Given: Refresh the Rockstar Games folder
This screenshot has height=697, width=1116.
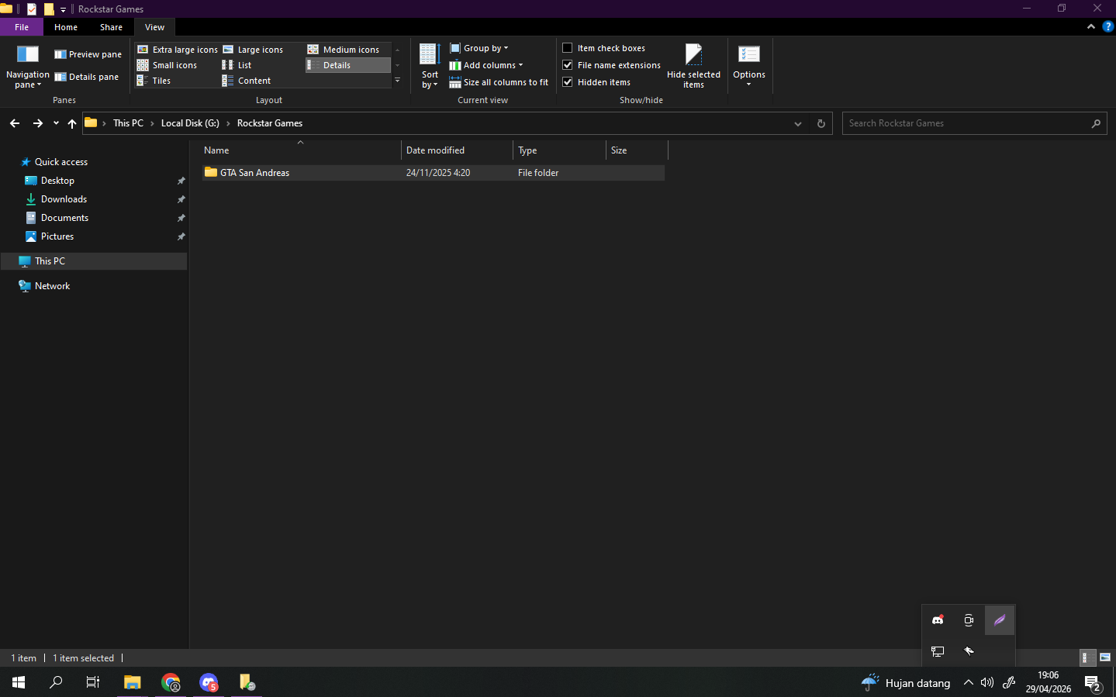Looking at the screenshot, I should (821, 123).
